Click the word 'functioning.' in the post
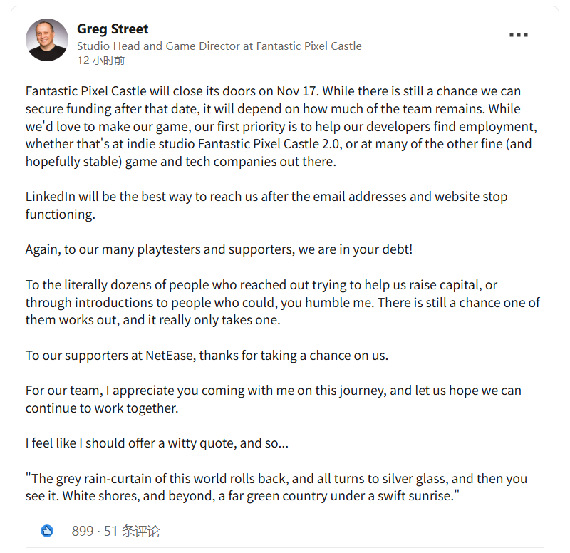 click(x=60, y=214)
